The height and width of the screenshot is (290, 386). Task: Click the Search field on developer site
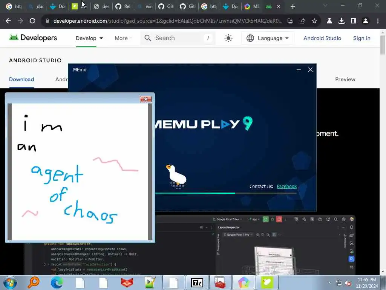point(178,38)
